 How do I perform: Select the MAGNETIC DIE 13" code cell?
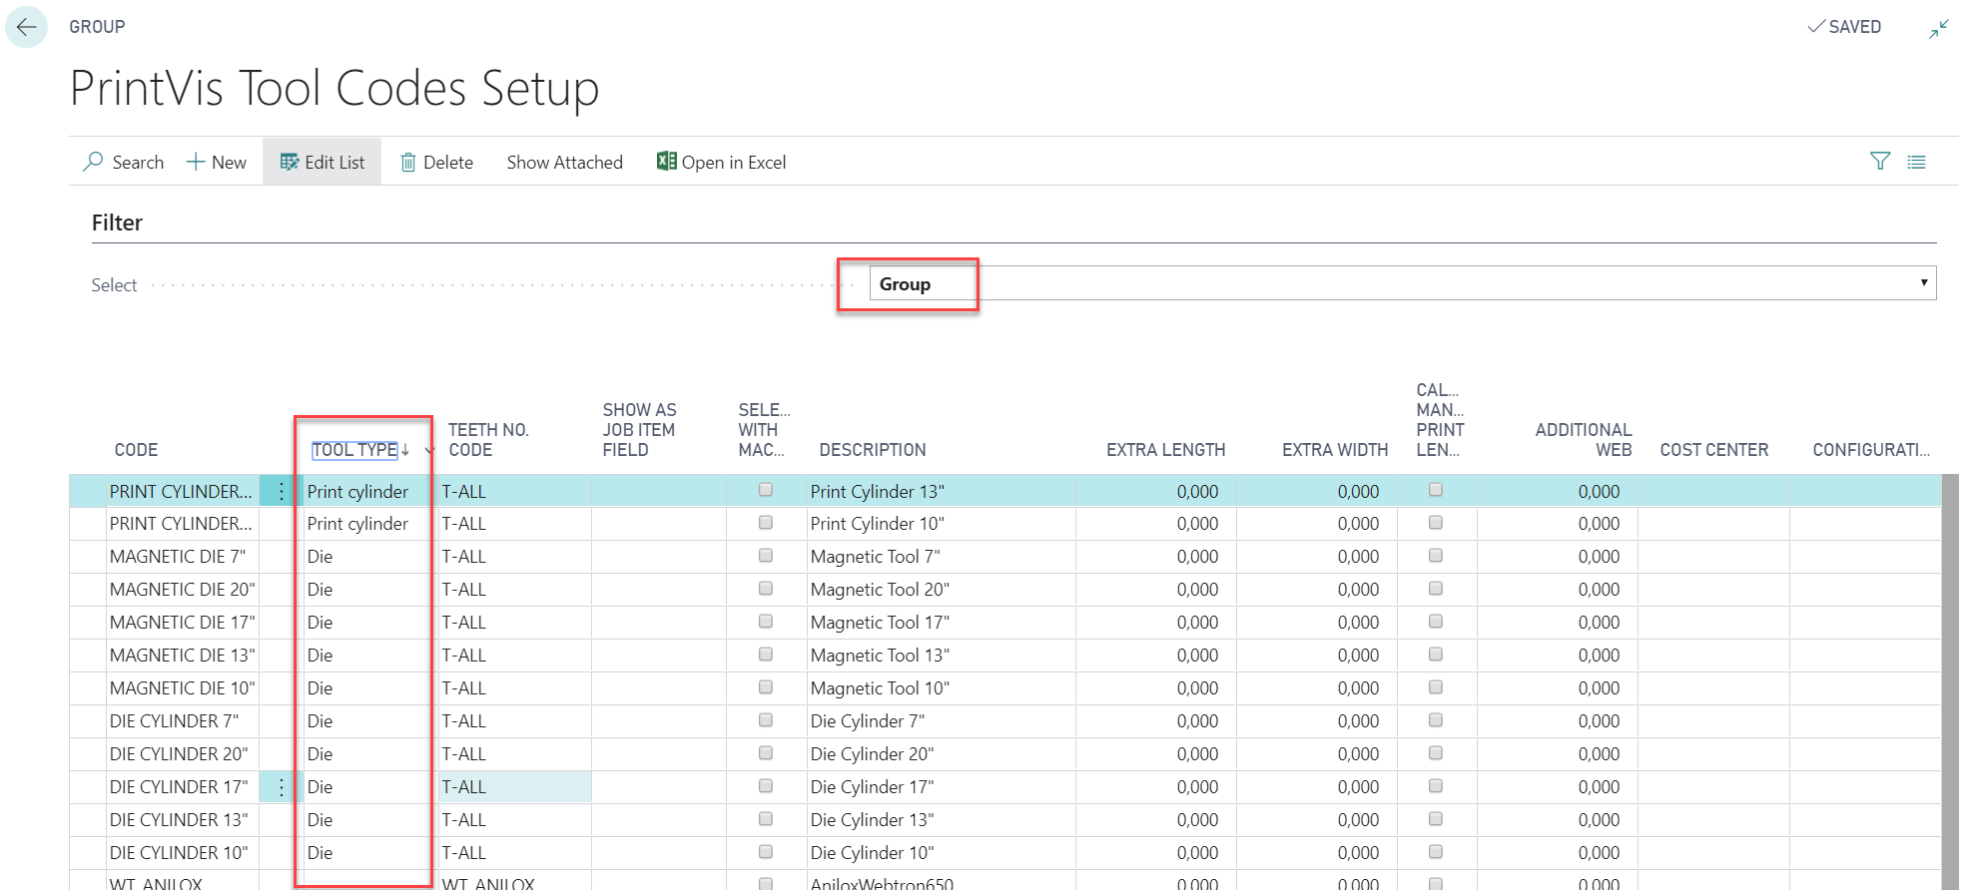click(183, 656)
